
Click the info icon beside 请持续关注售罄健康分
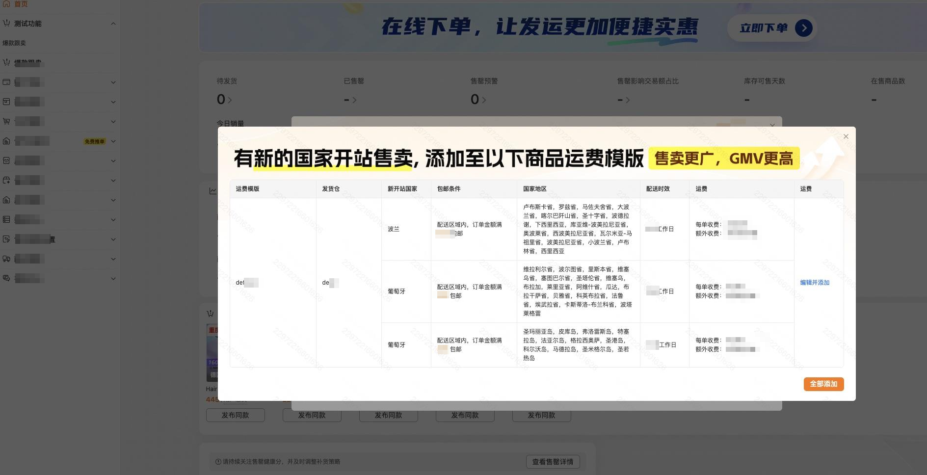(x=217, y=462)
